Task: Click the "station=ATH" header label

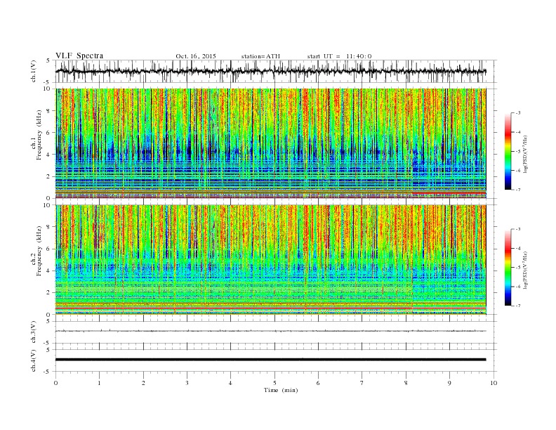Action: coord(260,56)
